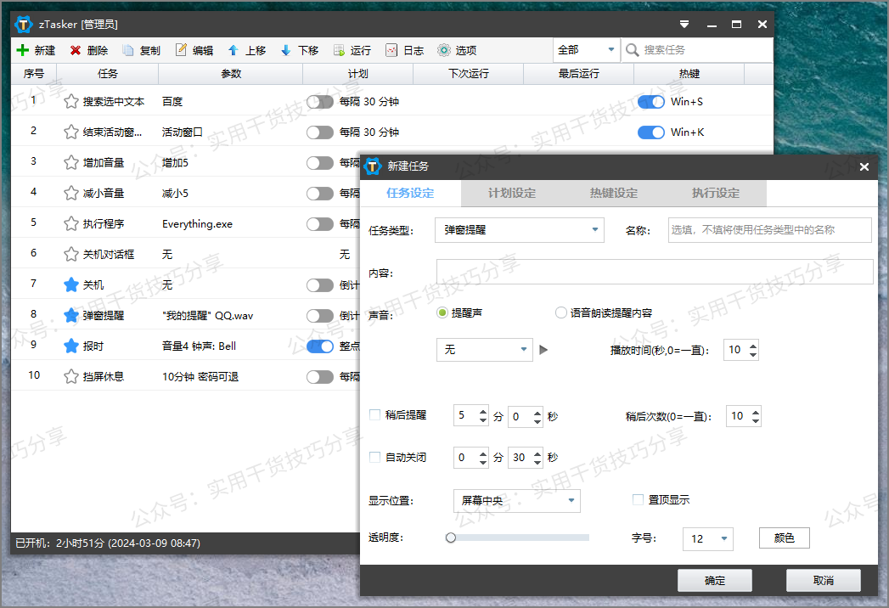
Task: Adjust the 透明度 transparency slider
Action: click(x=450, y=537)
